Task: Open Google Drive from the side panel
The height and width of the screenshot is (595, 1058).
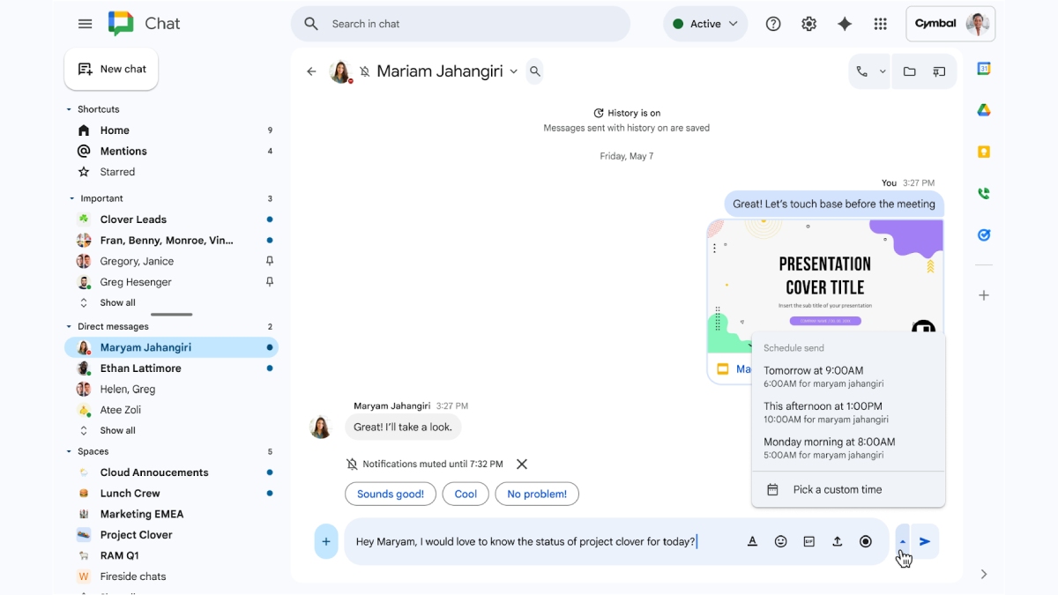Action: click(x=983, y=109)
